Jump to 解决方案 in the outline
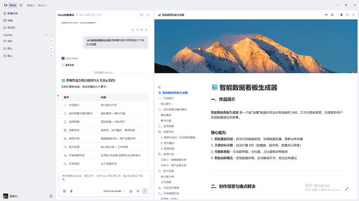Image resolution: width=359 pixels, height=201 pixels. coord(166,120)
